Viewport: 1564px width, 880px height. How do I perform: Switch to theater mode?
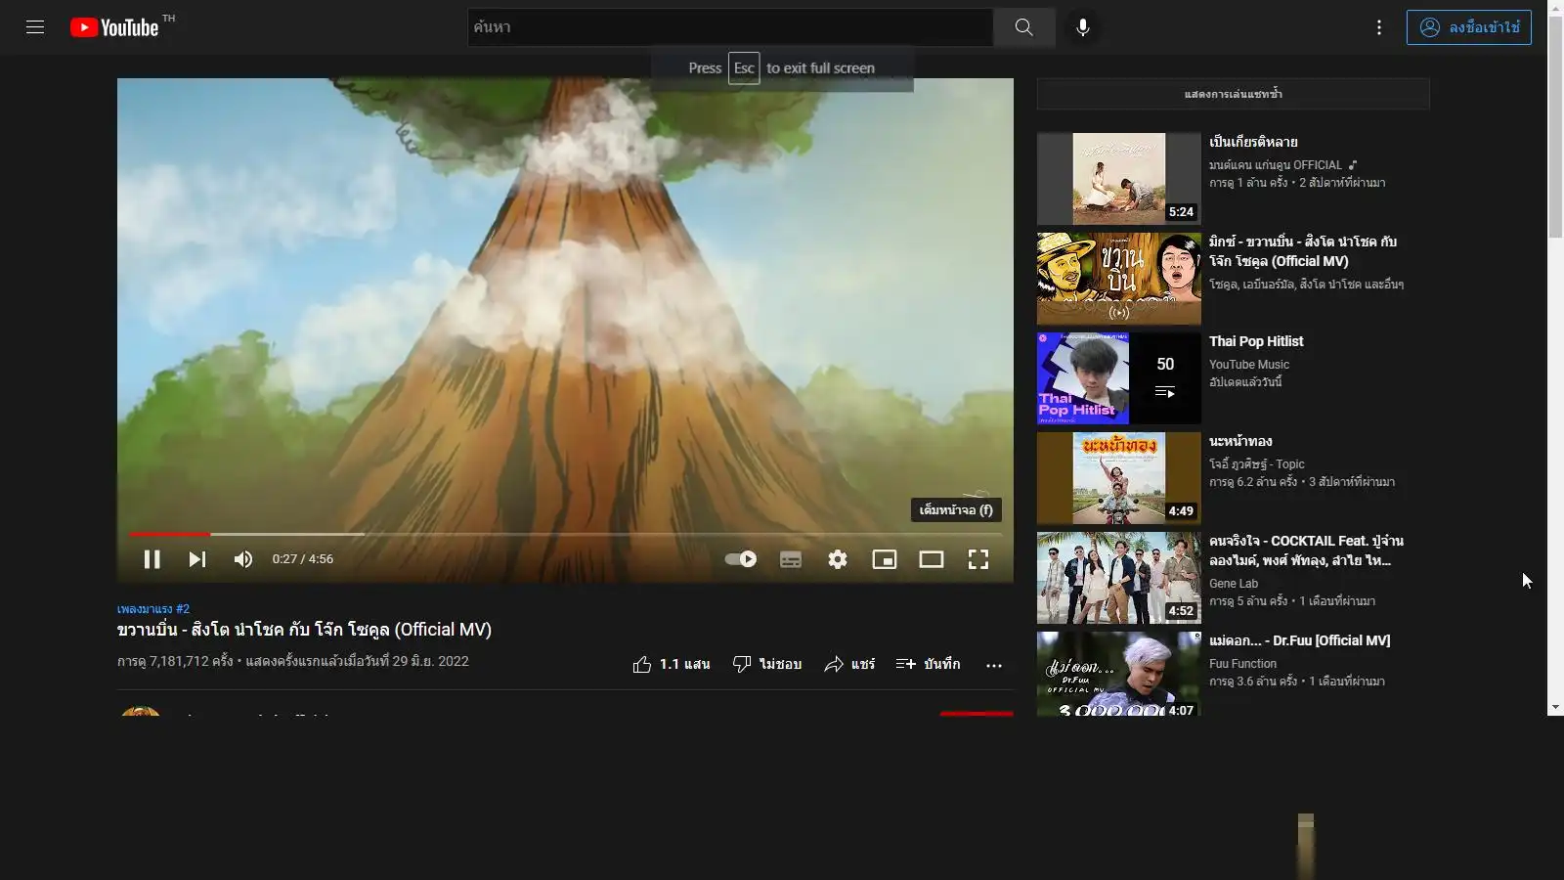tap(932, 559)
